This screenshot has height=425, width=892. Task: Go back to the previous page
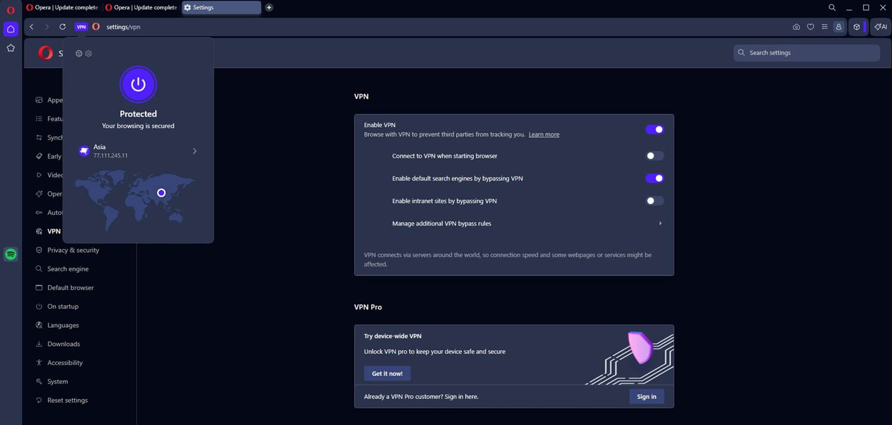(32, 27)
